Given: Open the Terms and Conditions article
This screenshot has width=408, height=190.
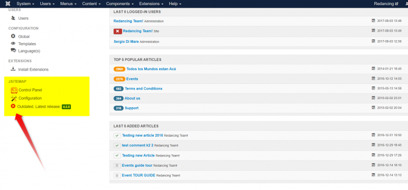Looking at the screenshot, I should (144, 88).
